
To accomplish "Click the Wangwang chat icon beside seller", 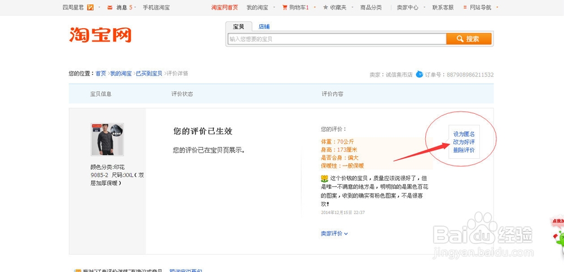I will pos(420,74).
